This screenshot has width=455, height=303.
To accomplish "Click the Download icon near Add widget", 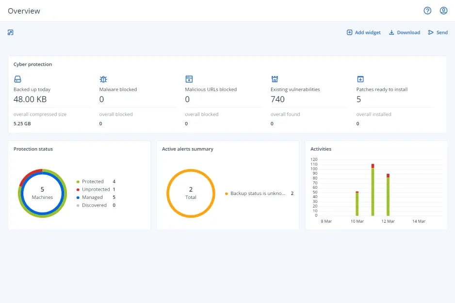I will click(391, 32).
